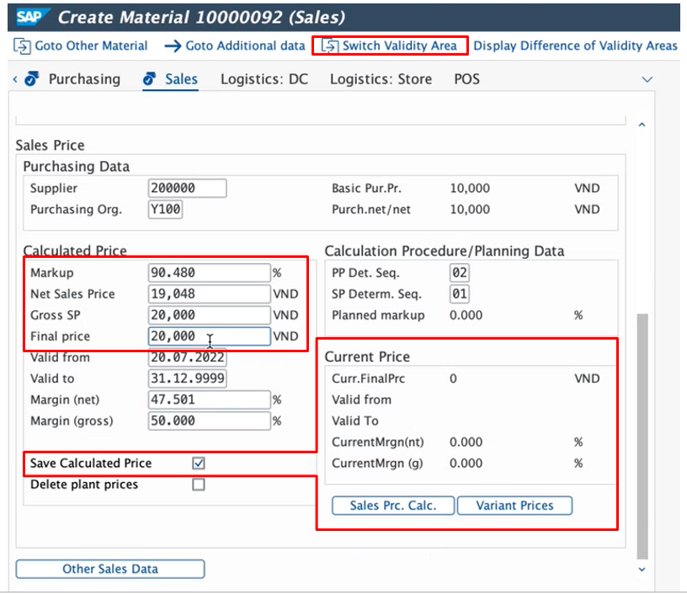
Task: Click the Goto Other Material icon
Action: [22, 46]
